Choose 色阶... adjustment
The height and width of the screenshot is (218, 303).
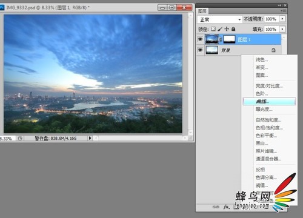262,94
